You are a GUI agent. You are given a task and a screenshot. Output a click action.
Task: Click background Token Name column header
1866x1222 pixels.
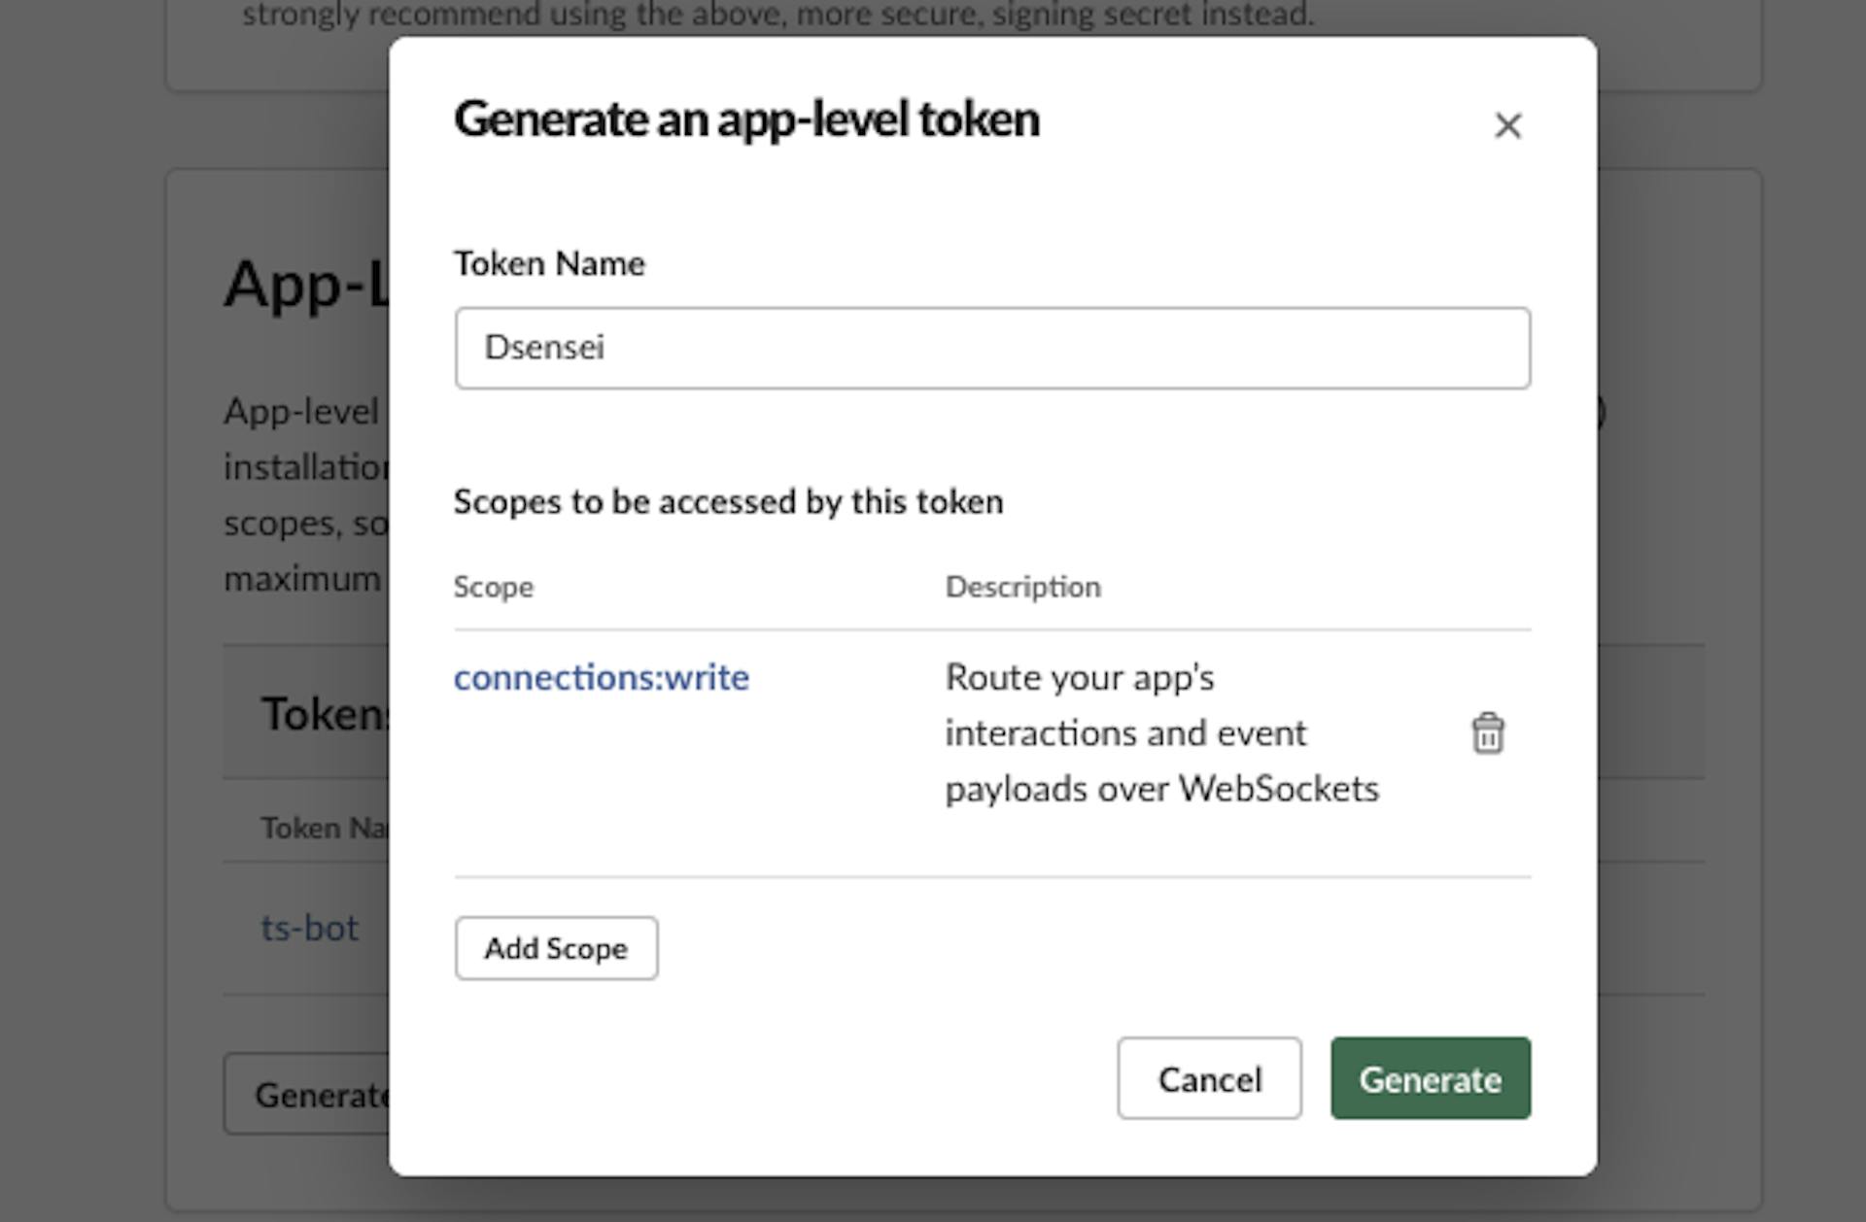click(x=323, y=828)
